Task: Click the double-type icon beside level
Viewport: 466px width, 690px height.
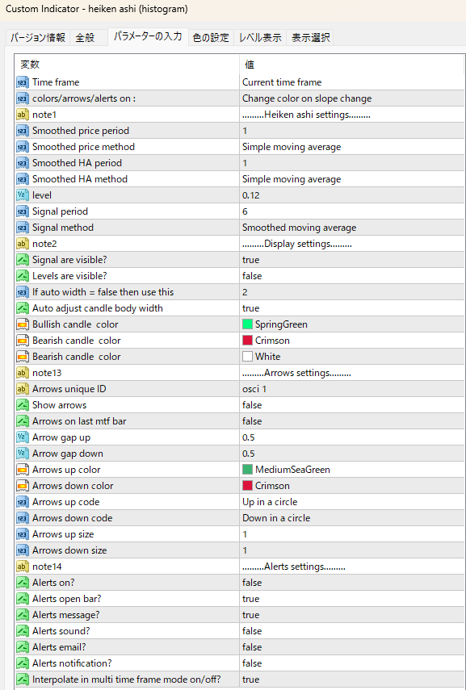Action: tap(23, 195)
